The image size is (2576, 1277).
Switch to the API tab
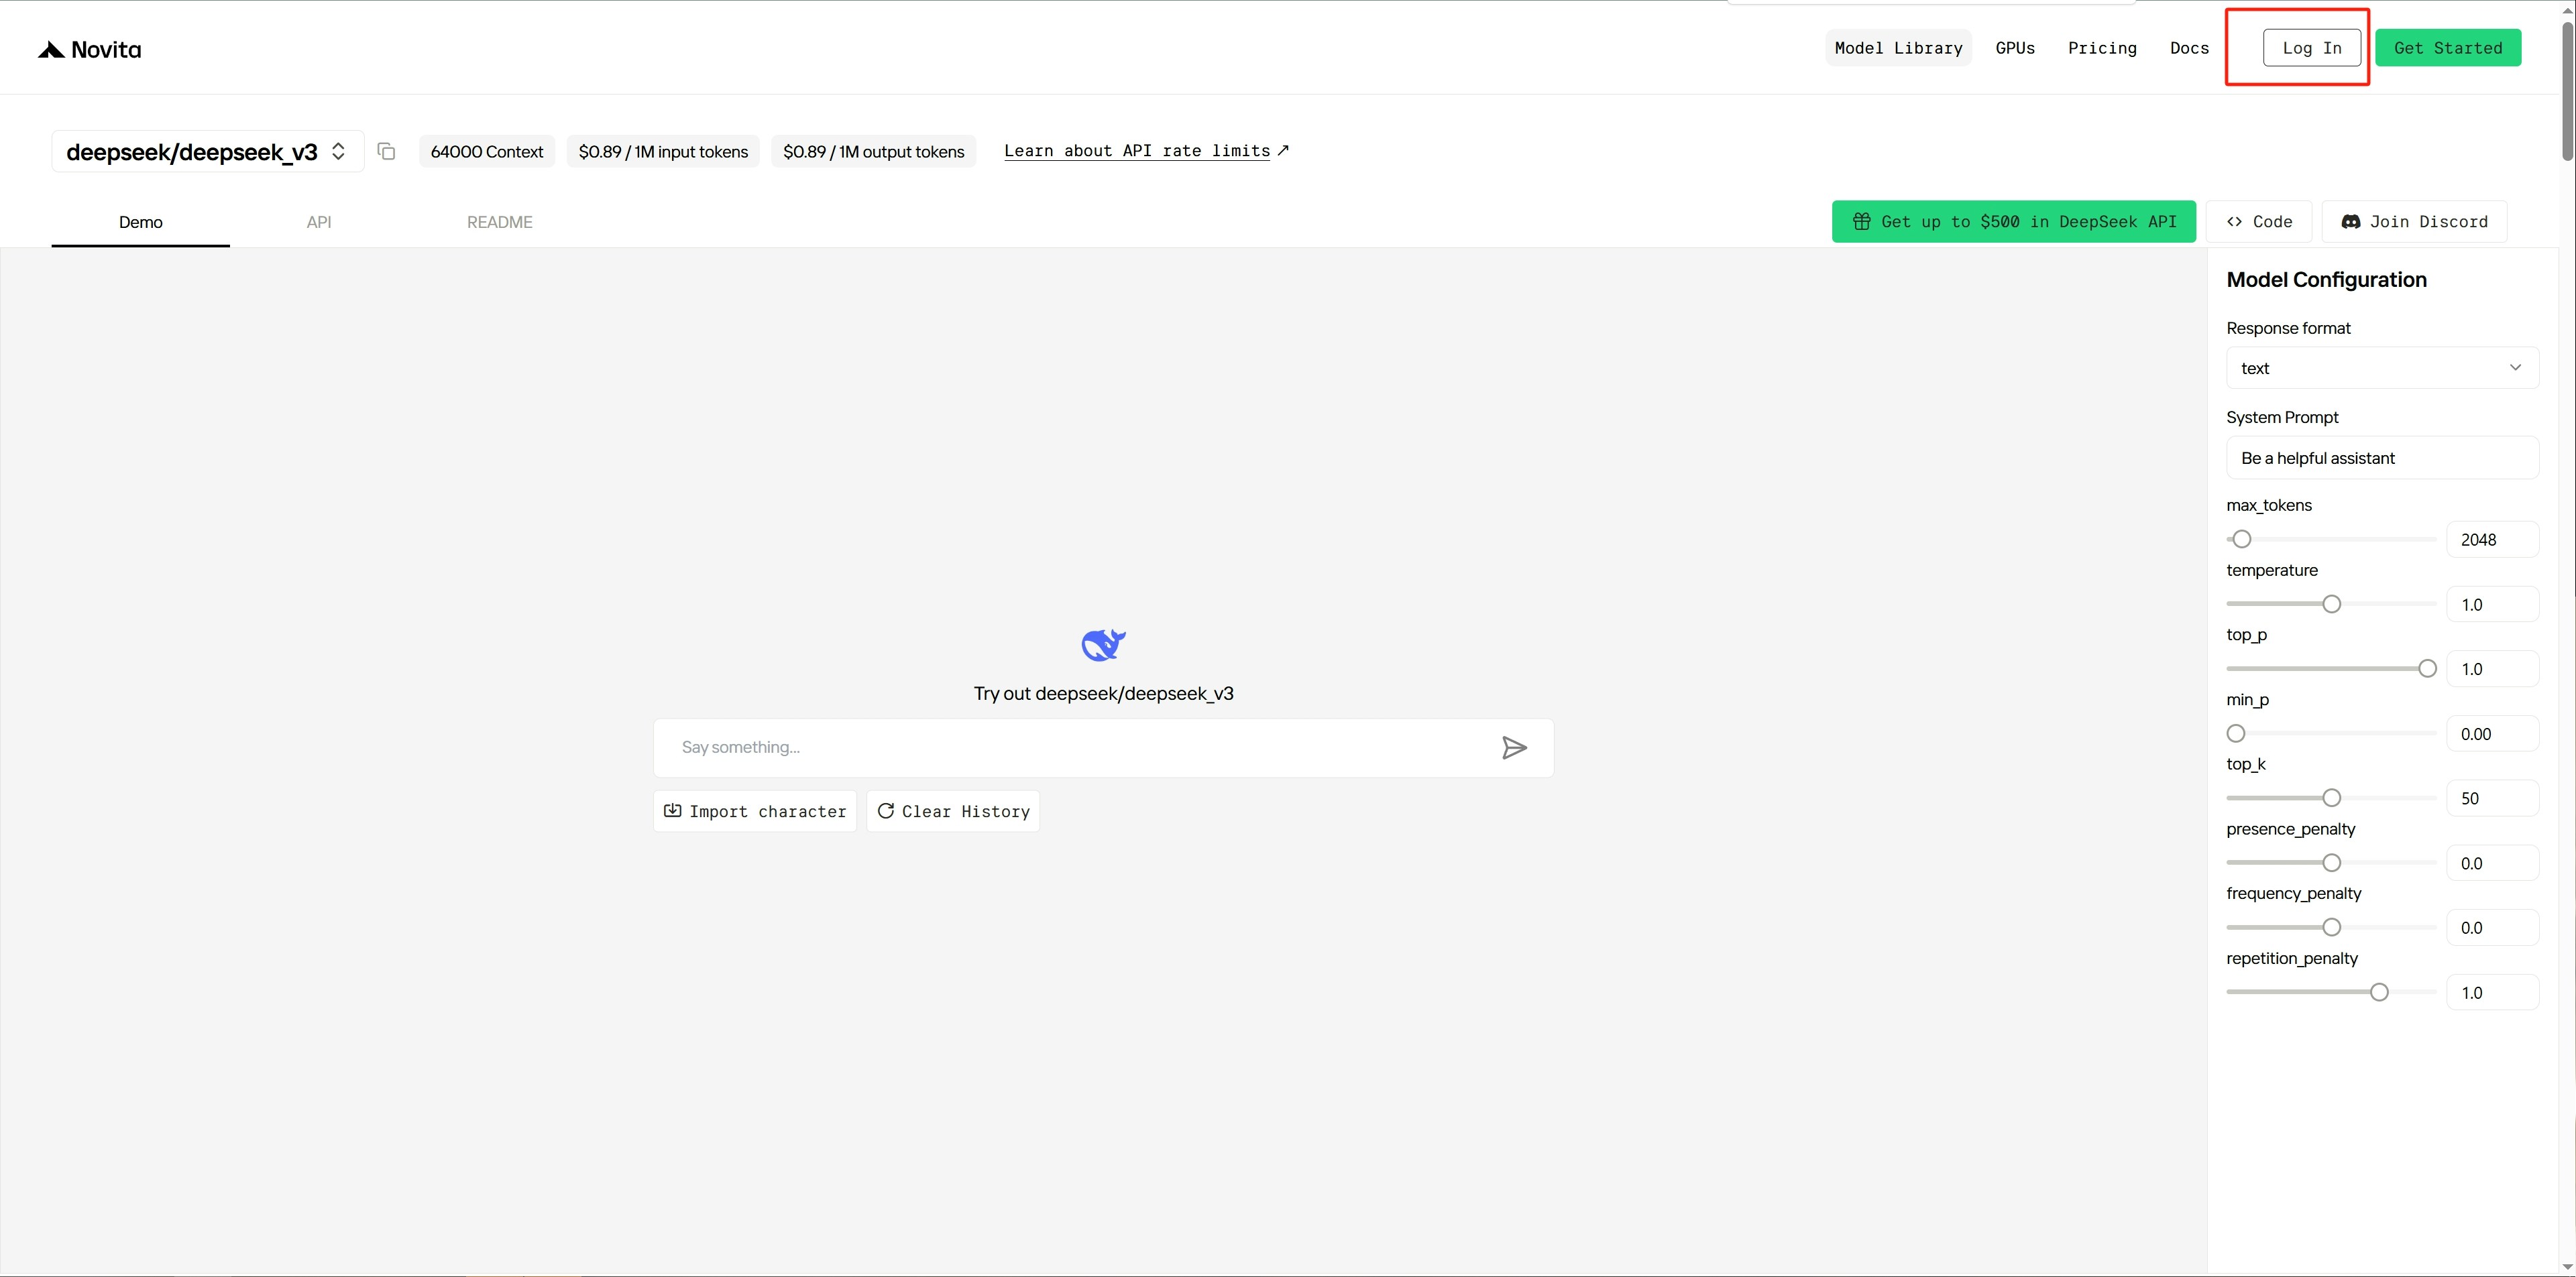tap(319, 222)
